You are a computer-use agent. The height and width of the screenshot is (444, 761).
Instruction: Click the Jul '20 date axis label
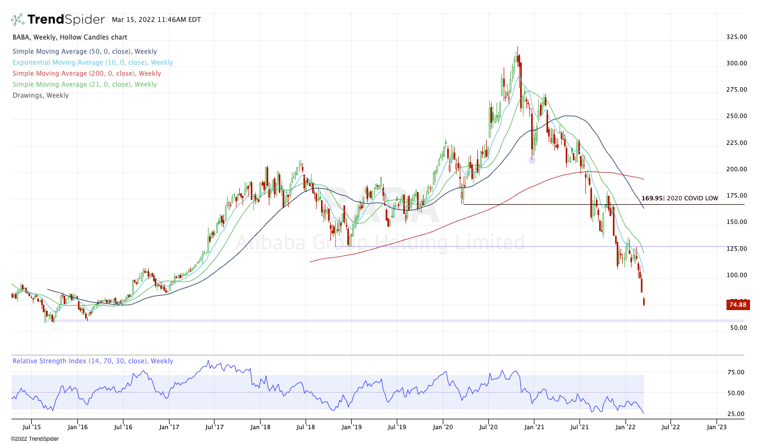[x=488, y=426]
